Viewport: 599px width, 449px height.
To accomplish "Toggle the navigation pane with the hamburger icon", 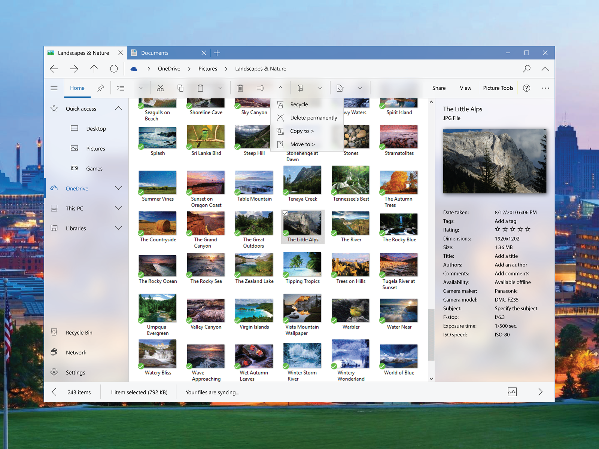I will pos(54,88).
